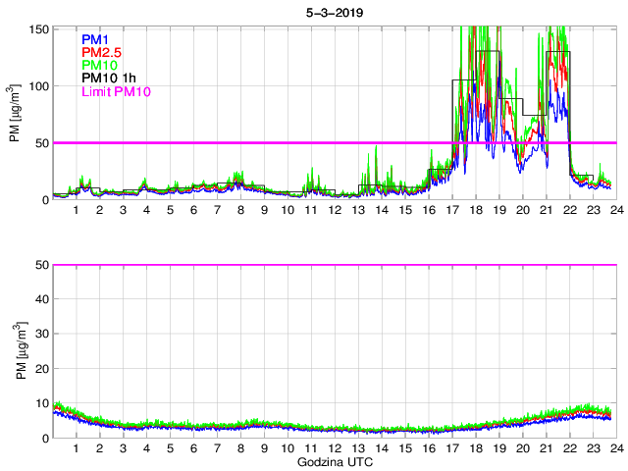
Task: Click the green PM10 legend label
Action: [x=100, y=65]
